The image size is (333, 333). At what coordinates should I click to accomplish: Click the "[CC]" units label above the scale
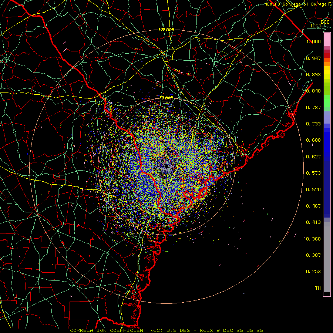(x=316, y=26)
